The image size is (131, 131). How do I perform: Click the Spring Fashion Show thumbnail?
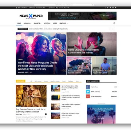[56, 88]
